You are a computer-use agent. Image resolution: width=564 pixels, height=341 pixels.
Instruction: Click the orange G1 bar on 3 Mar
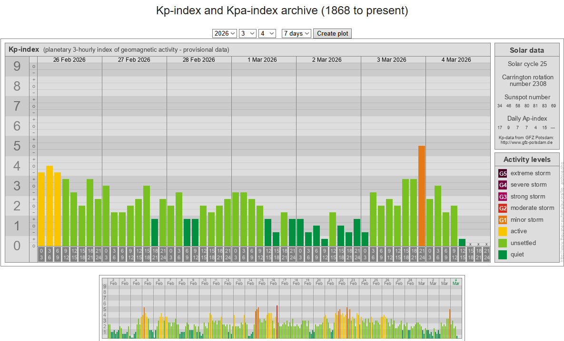[422, 196]
